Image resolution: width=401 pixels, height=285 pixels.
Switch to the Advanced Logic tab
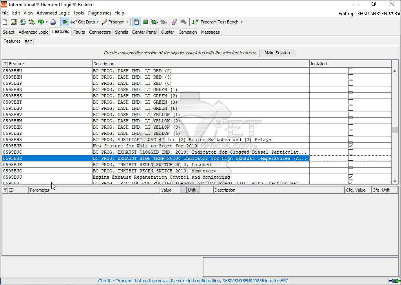click(33, 32)
